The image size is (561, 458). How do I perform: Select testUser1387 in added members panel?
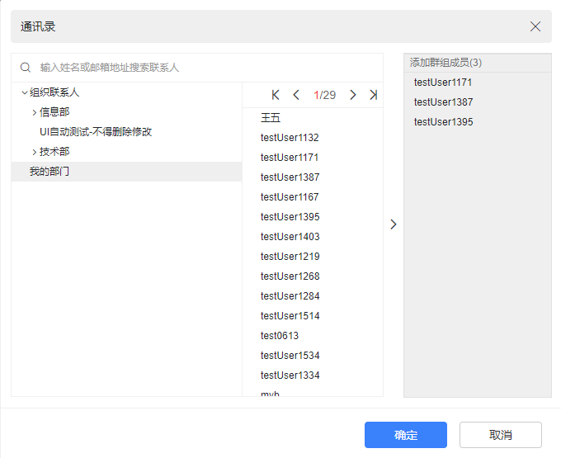(x=443, y=102)
